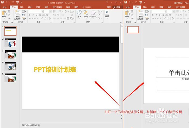Toggle Bold in the left window Font group
The height and width of the screenshot is (128, 189).
coord(30,15)
